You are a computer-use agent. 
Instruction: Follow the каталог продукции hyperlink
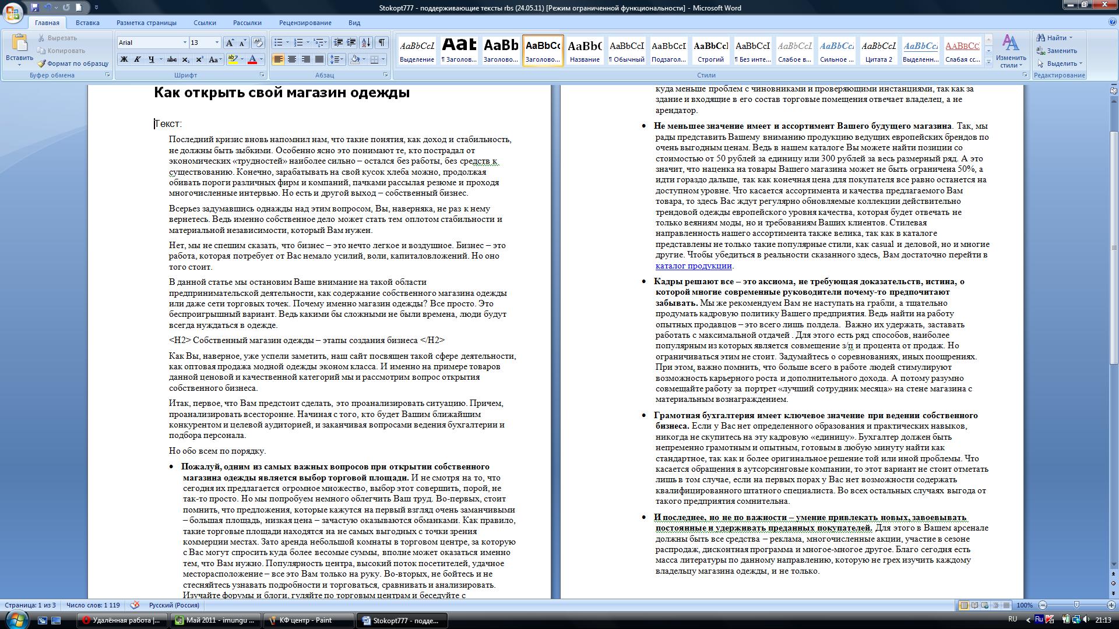pos(693,266)
